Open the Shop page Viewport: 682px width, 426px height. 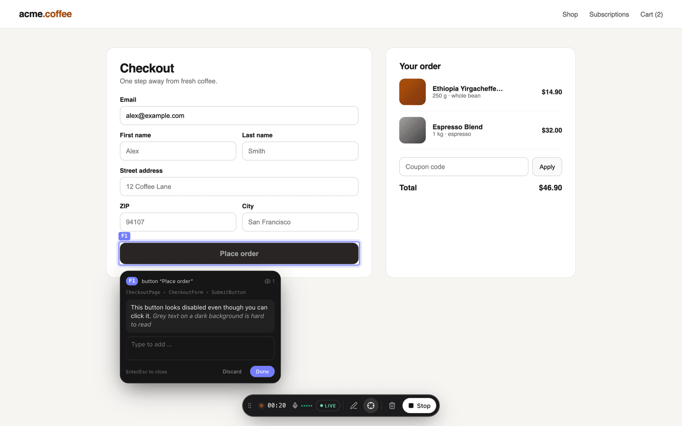pos(570,14)
